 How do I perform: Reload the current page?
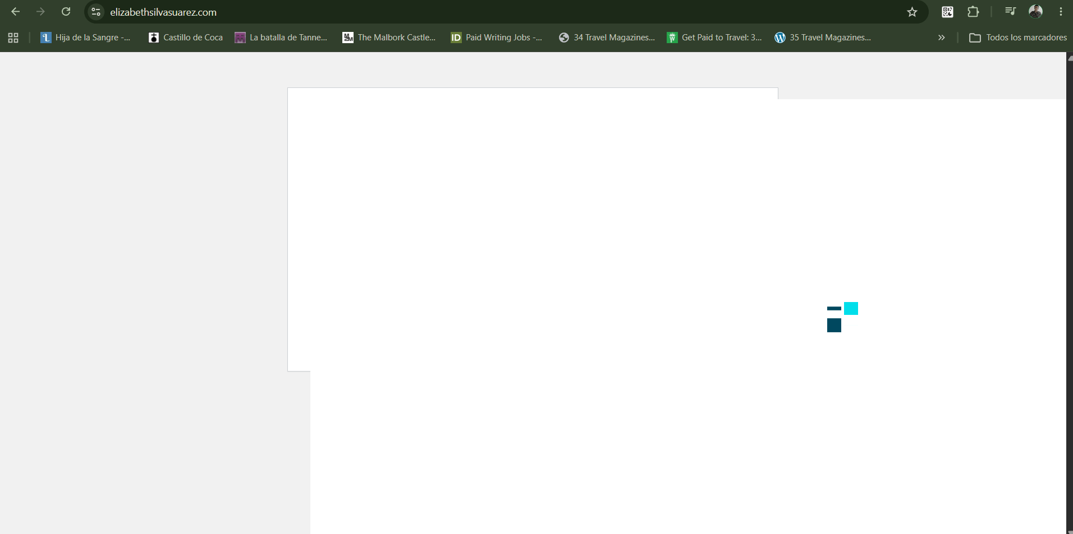pyautogui.click(x=66, y=12)
